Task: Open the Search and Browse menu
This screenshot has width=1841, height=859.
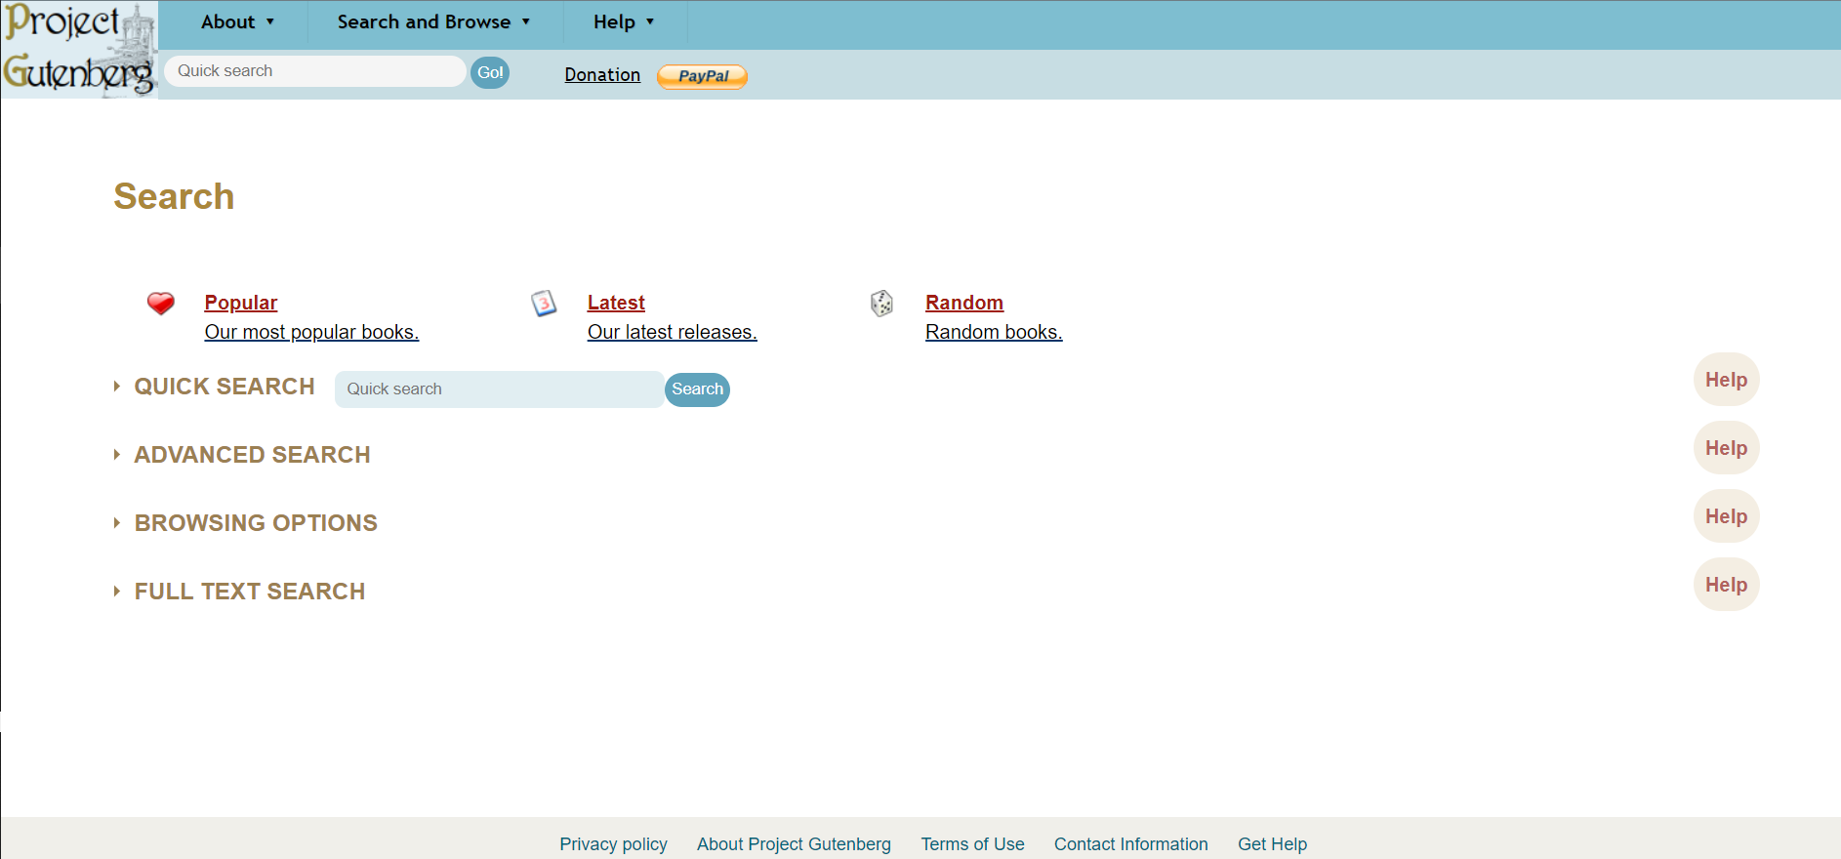Action: tap(433, 22)
